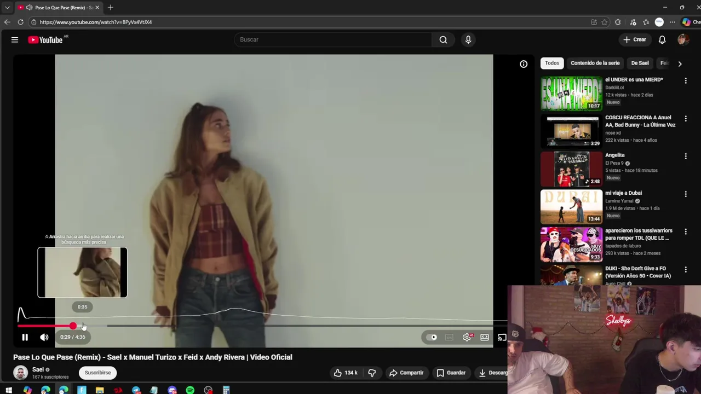Click the URL address bar
This screenshot has height=394, width=701.
click(307, 22)
